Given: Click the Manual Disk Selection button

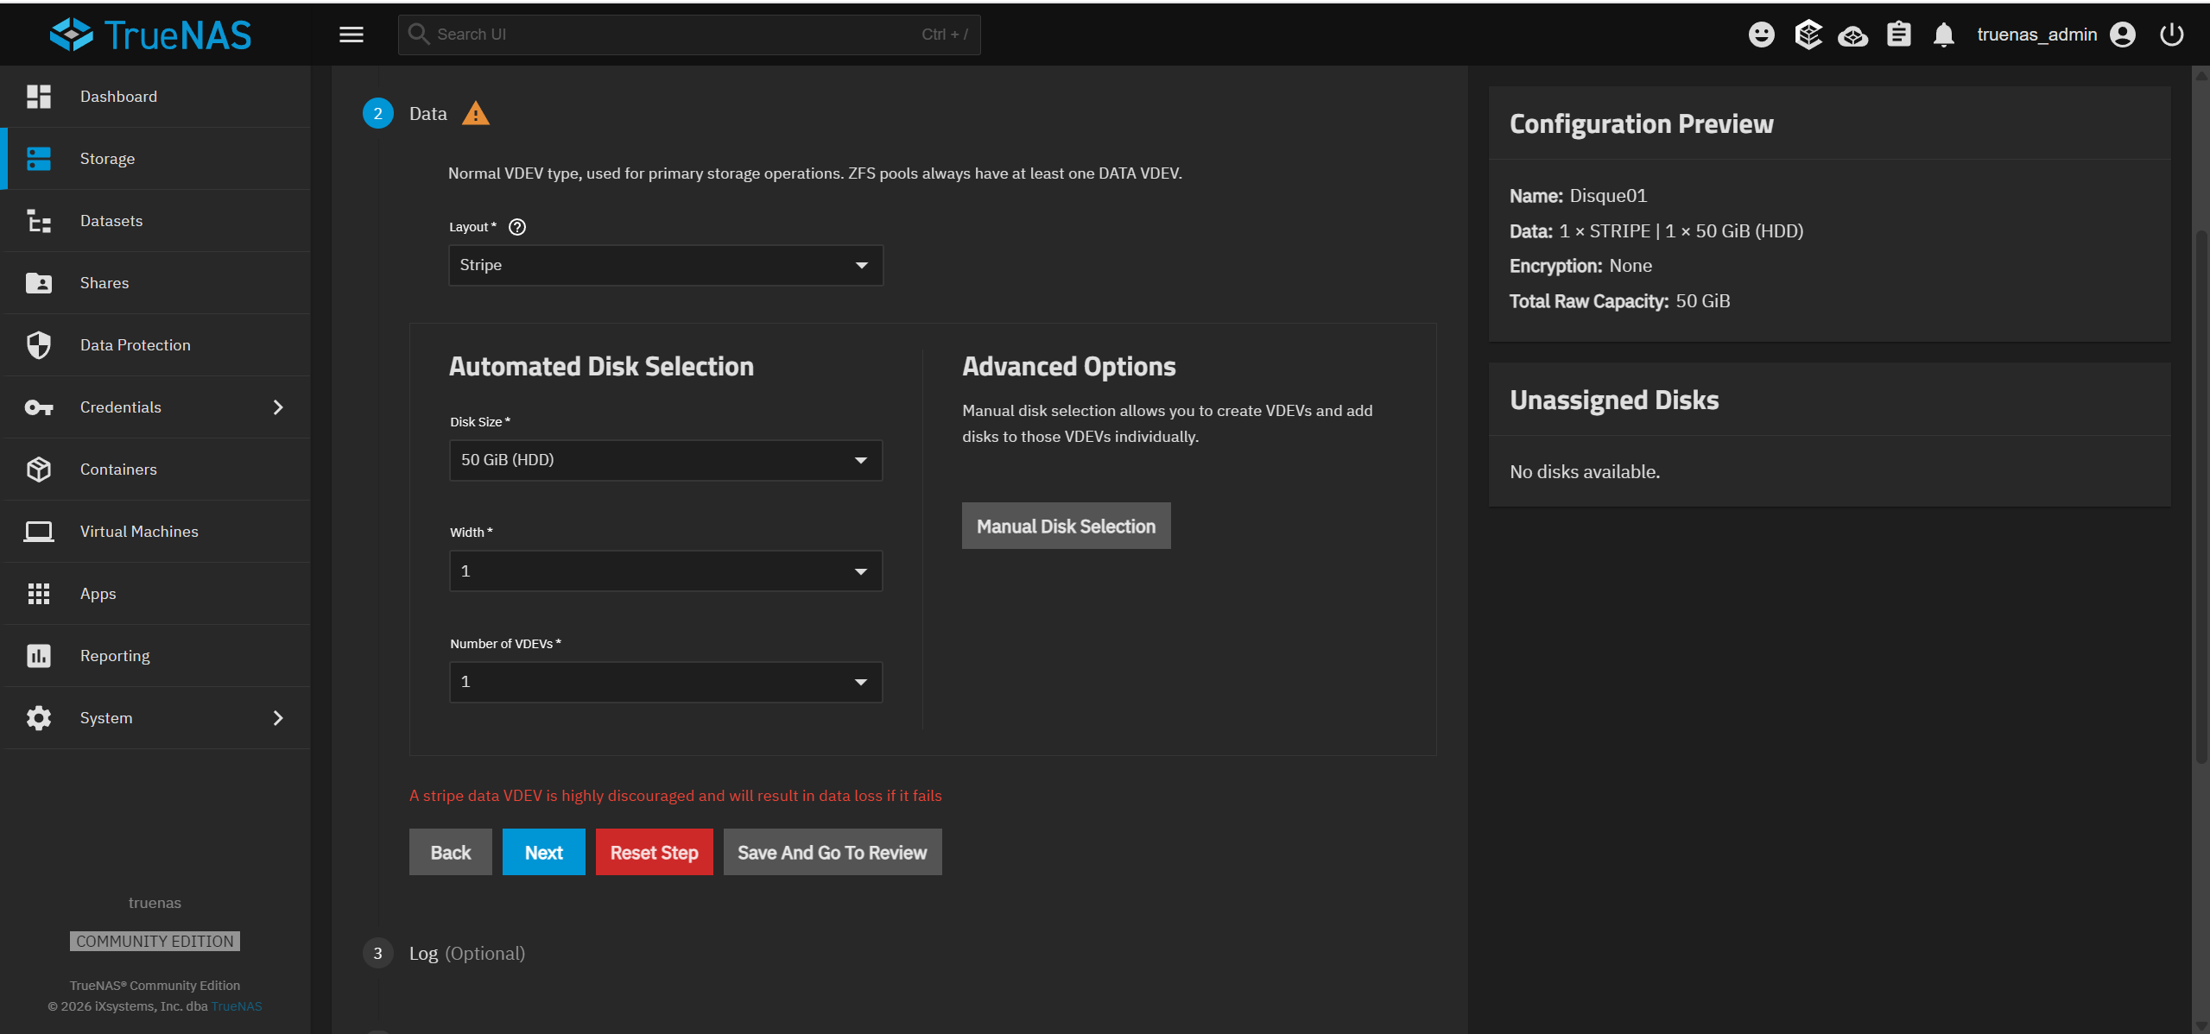Looking at the screenshot, I should coord(1067,526).
